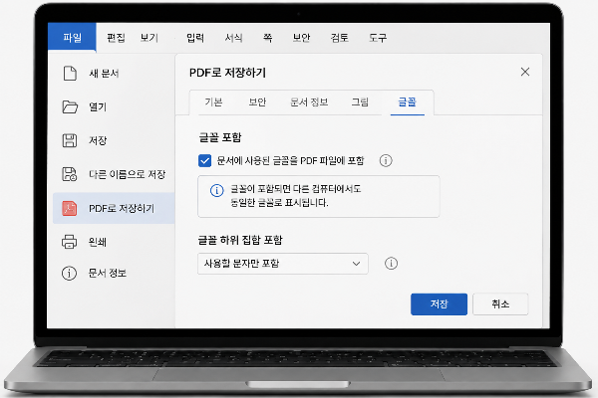The image size is (598, 398).
Task: Click the 새 문서 page icon
Action: (70, 73)
